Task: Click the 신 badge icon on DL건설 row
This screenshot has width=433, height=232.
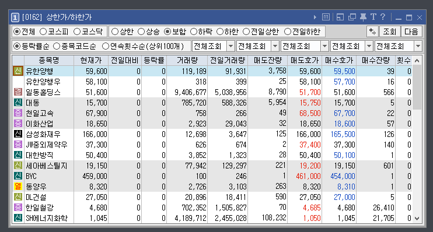Action: click(x=18, y=196)
